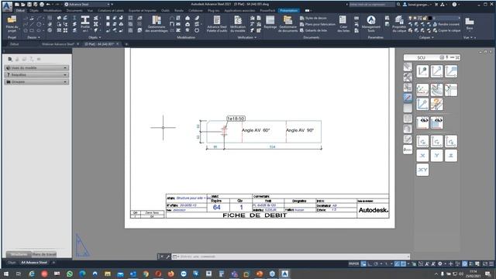Screen dimensions: 496x279
Task: Switch to Plans de travail panel tab
Action: click(x=44, y=254)
